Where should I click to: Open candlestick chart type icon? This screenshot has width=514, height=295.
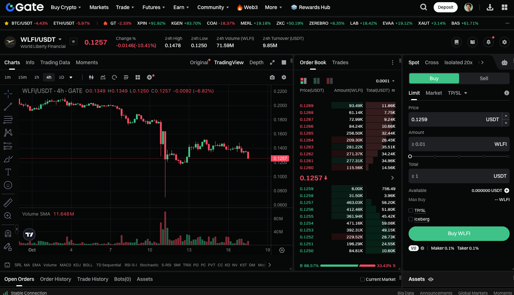(91, 77)
